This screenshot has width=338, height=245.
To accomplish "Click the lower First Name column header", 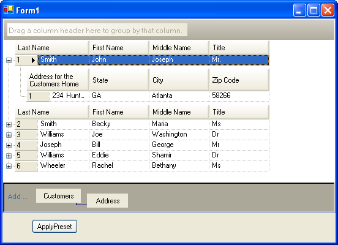I will coord(119,112).
